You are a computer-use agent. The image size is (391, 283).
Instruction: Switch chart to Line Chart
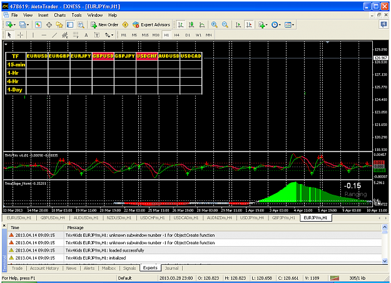(x=201, y=24)
